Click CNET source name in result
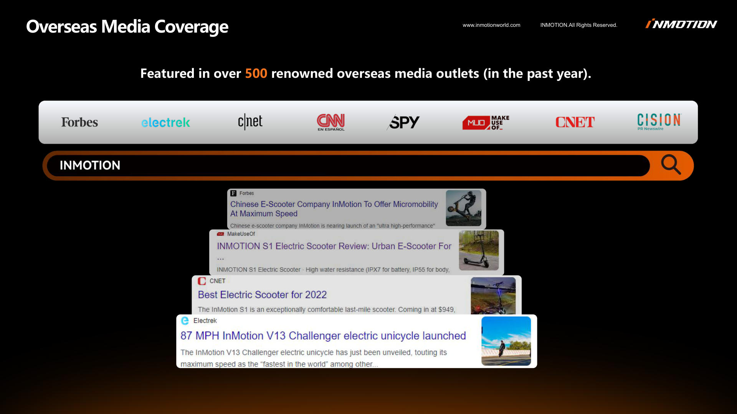The width and height of the screenshot is (737, 414). pyautogui.click(x=217, y=281)
